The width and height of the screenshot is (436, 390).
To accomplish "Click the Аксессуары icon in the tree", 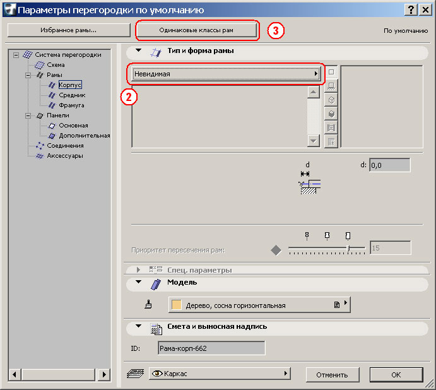I will [40, 156].
